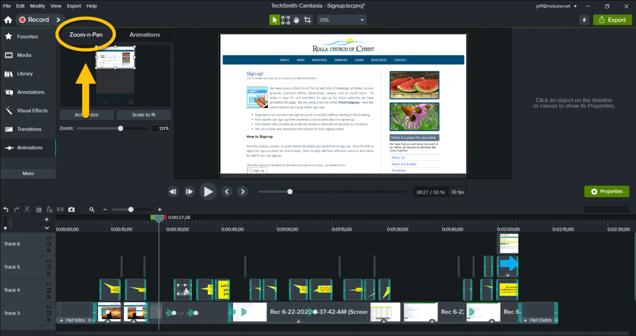Click the Home icon
Viewport: 636px width, 336px height.
coord(8,20)
